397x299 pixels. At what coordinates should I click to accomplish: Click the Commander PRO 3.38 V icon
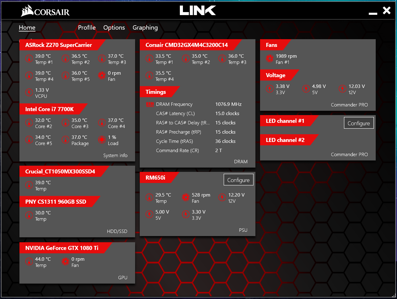pos(270,89)
